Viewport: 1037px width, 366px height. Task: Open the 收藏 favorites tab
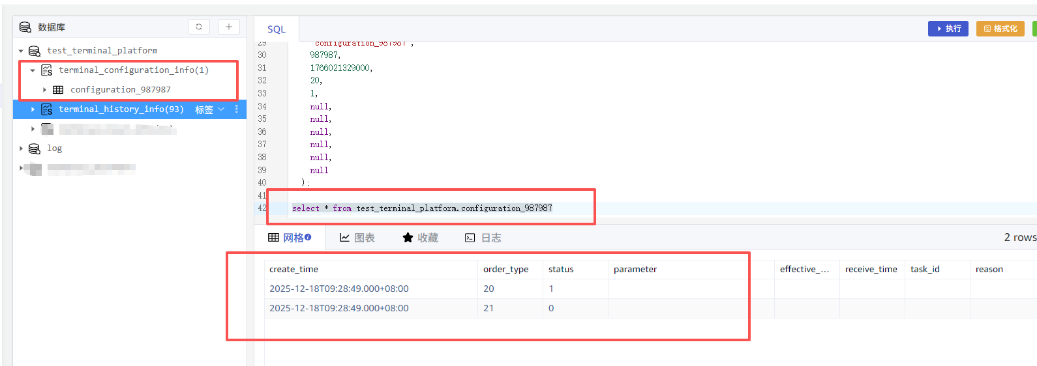click(421, 238)
